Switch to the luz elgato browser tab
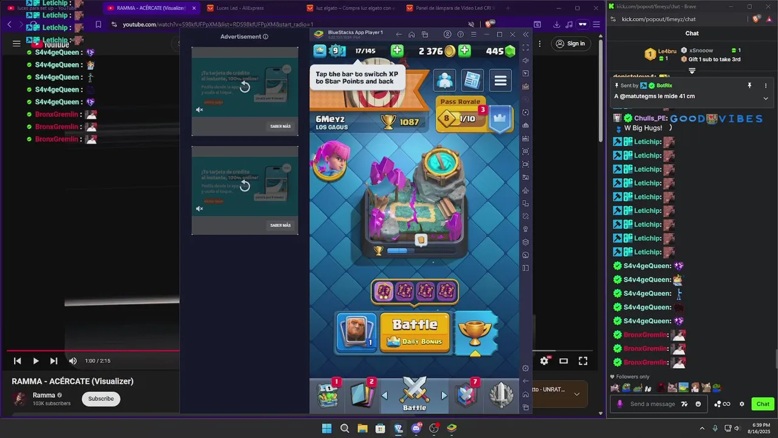The width and height of the screenshot is (778, 438). pos(350,8)
